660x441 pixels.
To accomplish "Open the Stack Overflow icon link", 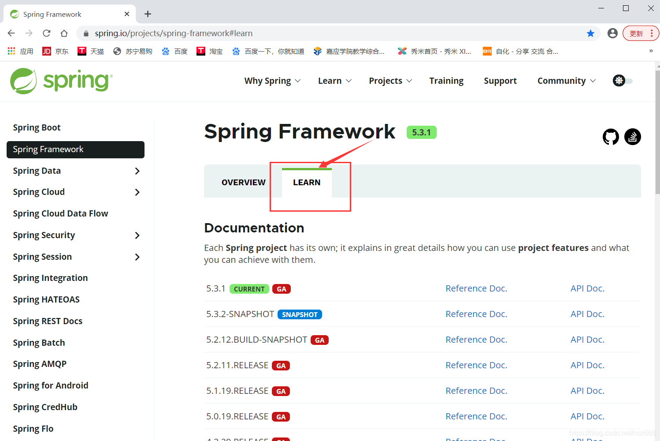I will pyautogui.click(x=633, y=137).
